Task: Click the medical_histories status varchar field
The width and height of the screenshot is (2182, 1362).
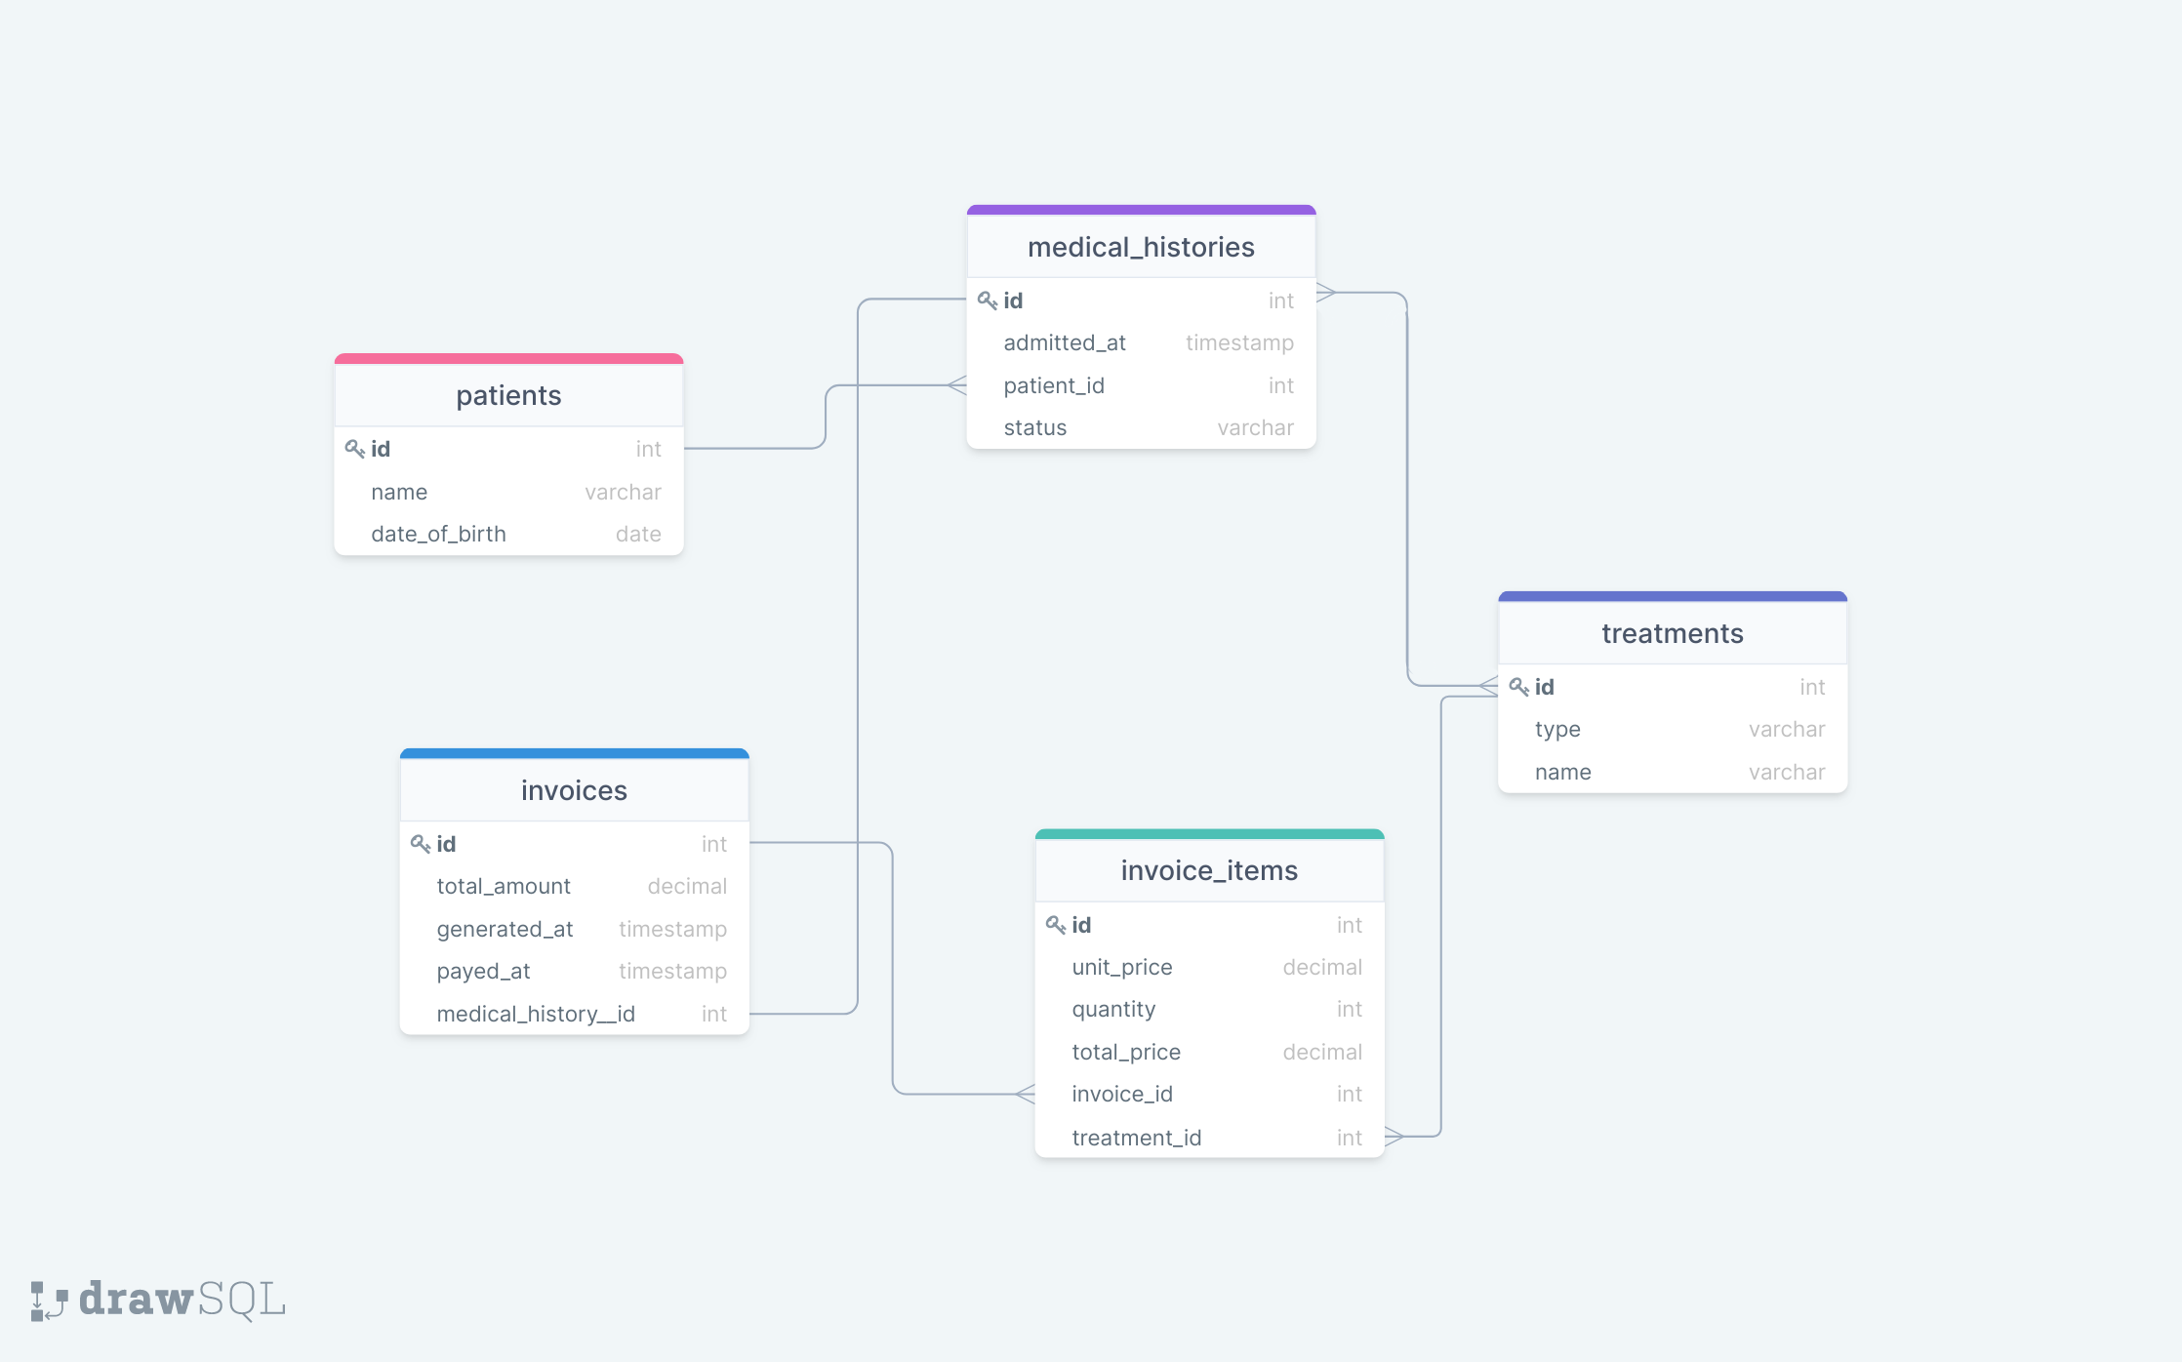Action: [1141, 428]
